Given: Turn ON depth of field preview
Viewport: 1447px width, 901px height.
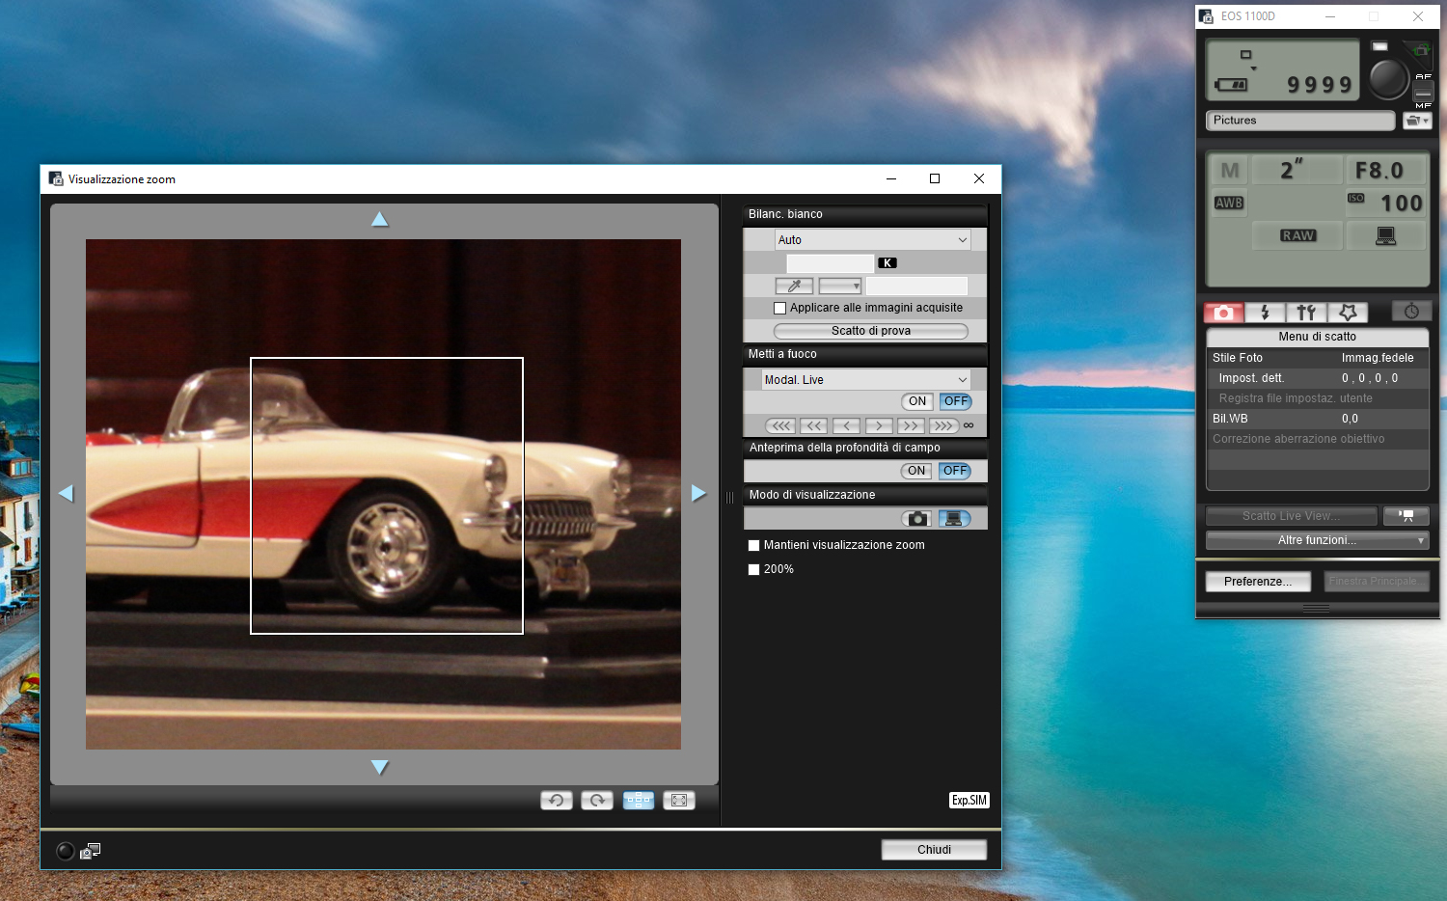Looking at the screenshot, I should [x=916, y=471].
